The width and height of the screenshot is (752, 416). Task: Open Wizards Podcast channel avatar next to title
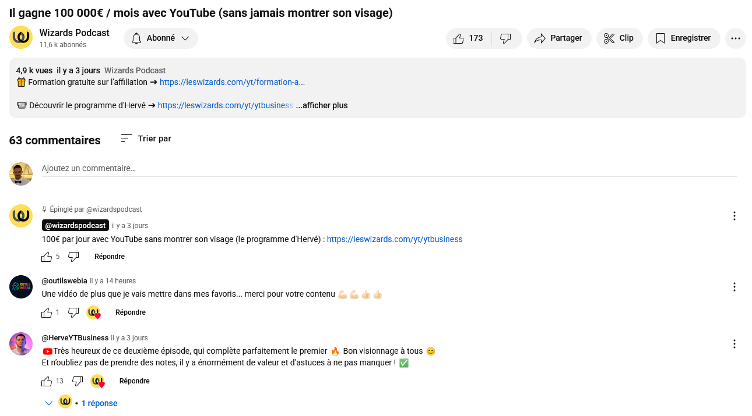[21, 37]
